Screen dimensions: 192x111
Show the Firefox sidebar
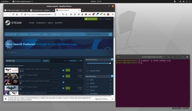75,14
